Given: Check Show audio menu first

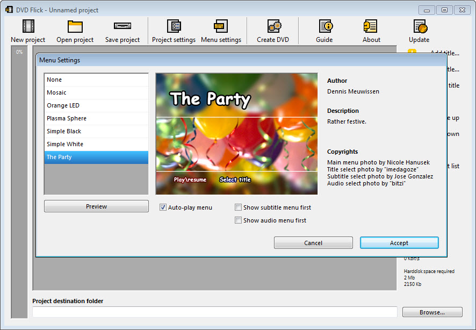Looking at the screenshot, I should click(238, 220).
